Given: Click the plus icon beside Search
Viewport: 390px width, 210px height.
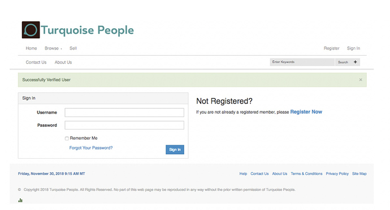Looking at the screenshot, I should [x=355, y=62].
